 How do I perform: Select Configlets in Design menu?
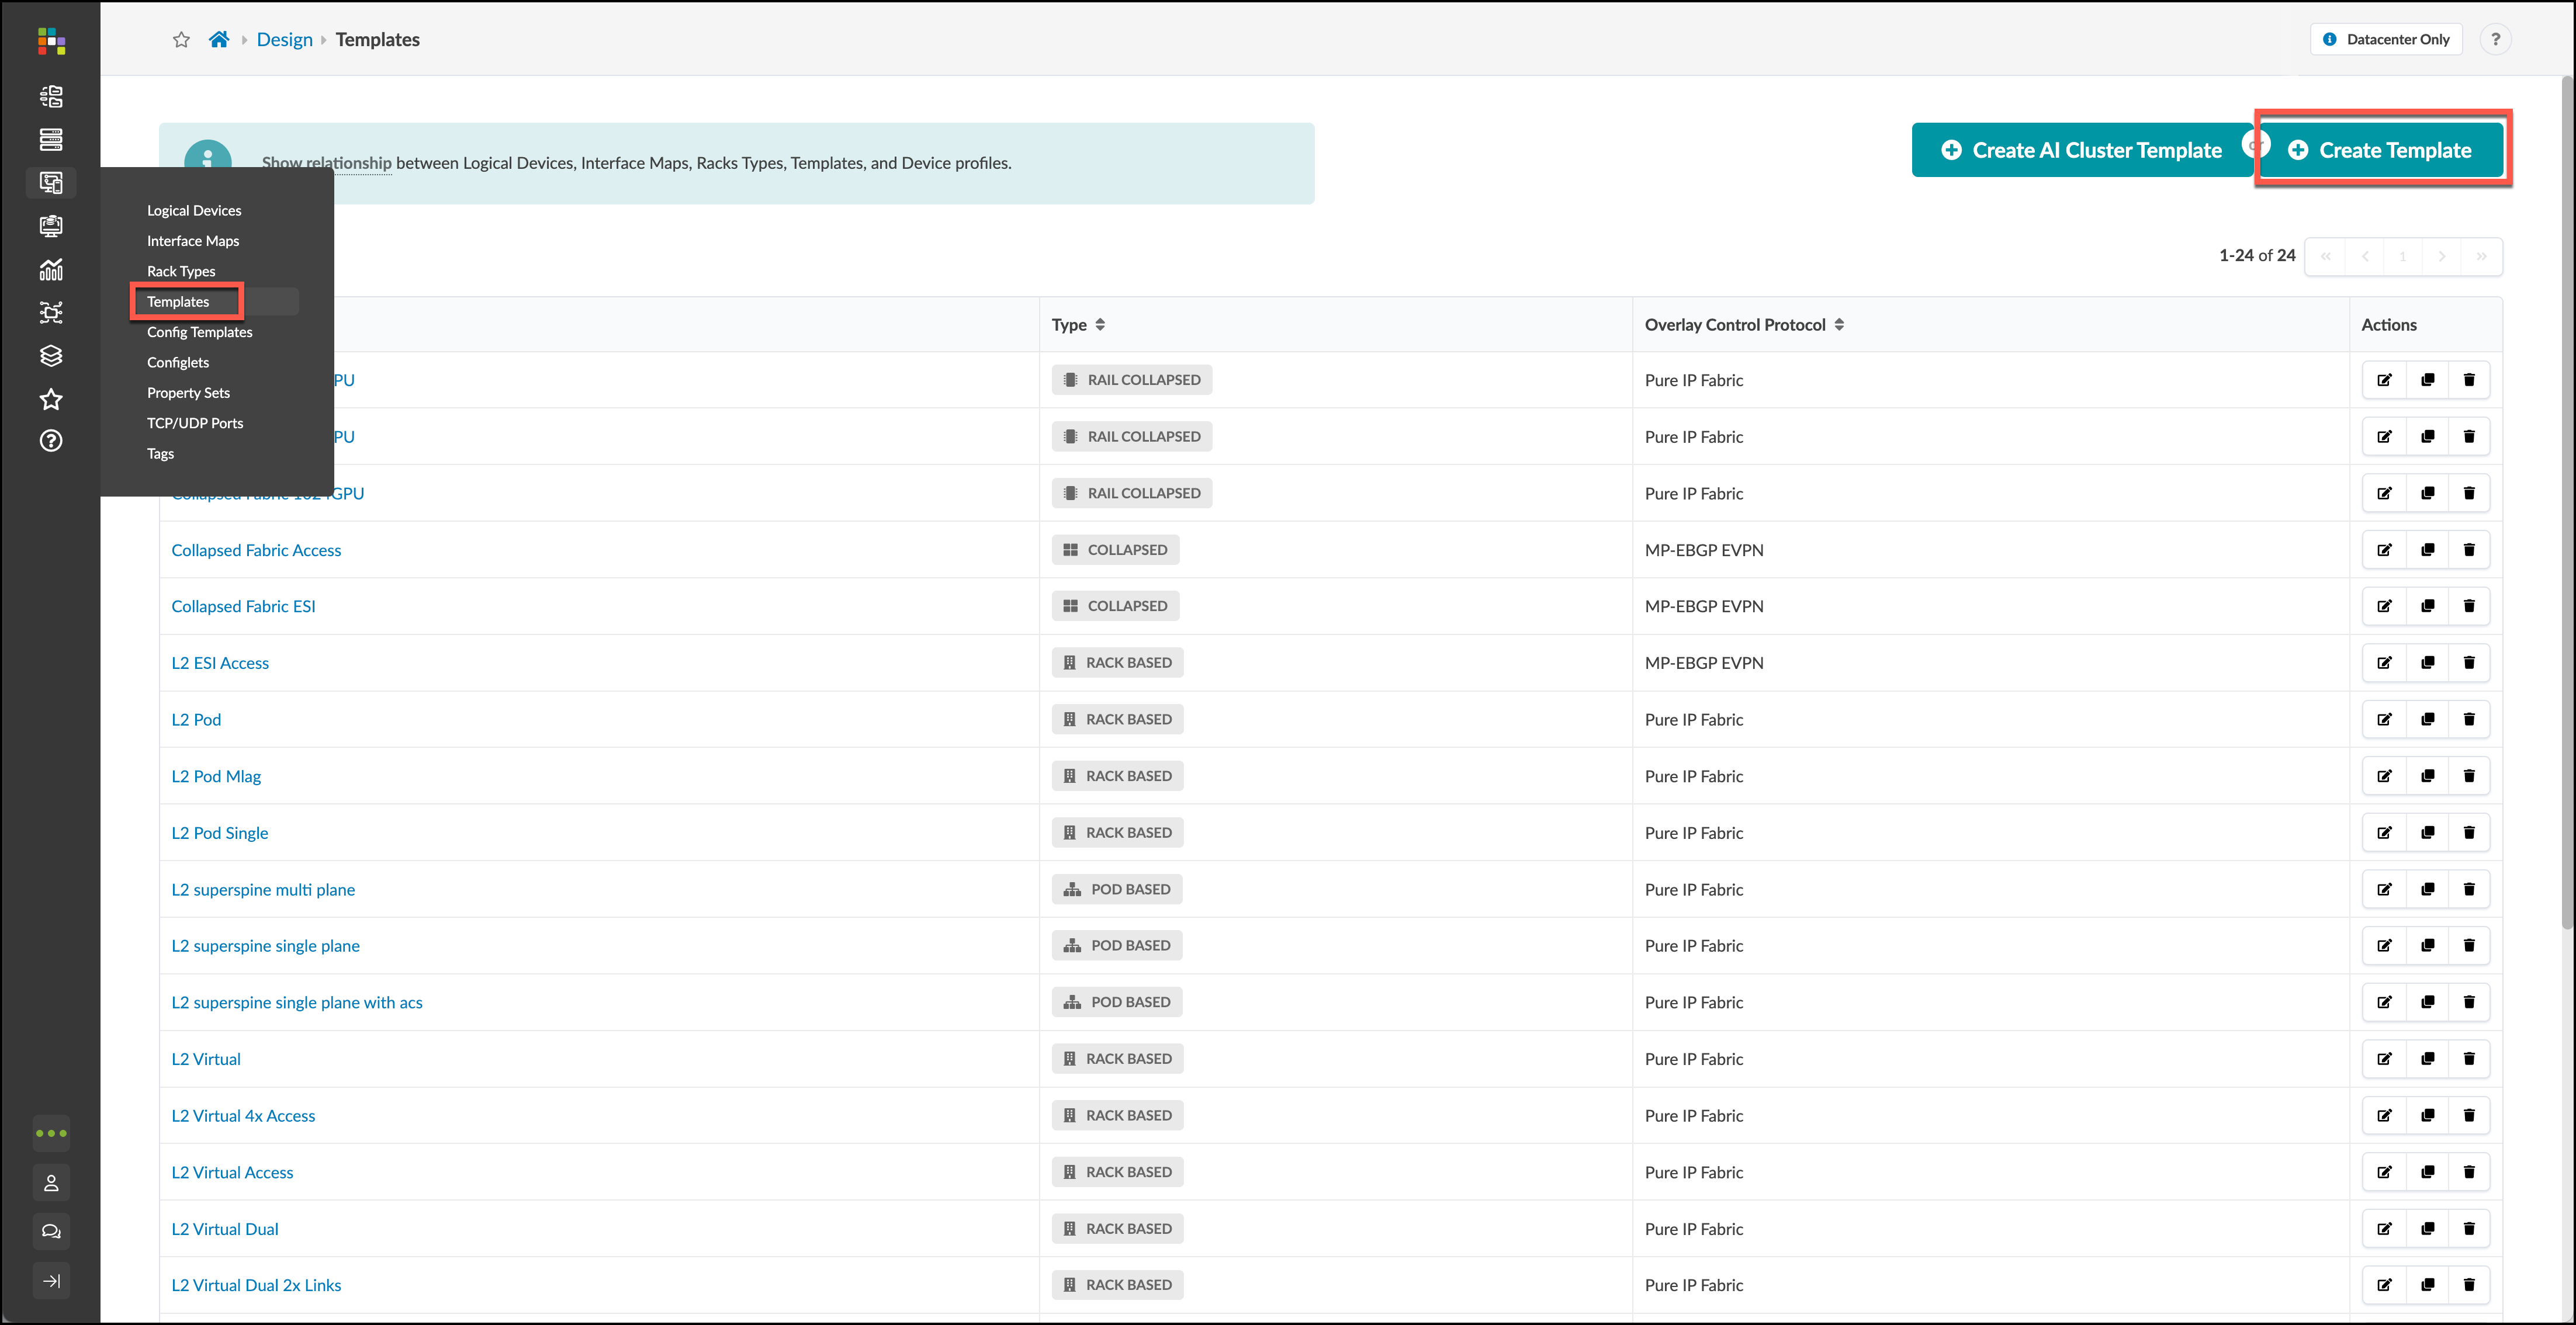(x=178, y=362)
